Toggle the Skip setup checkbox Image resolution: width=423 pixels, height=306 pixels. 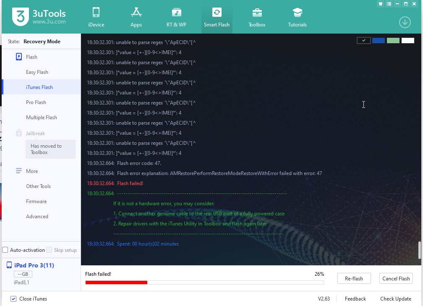click(49, 250)
